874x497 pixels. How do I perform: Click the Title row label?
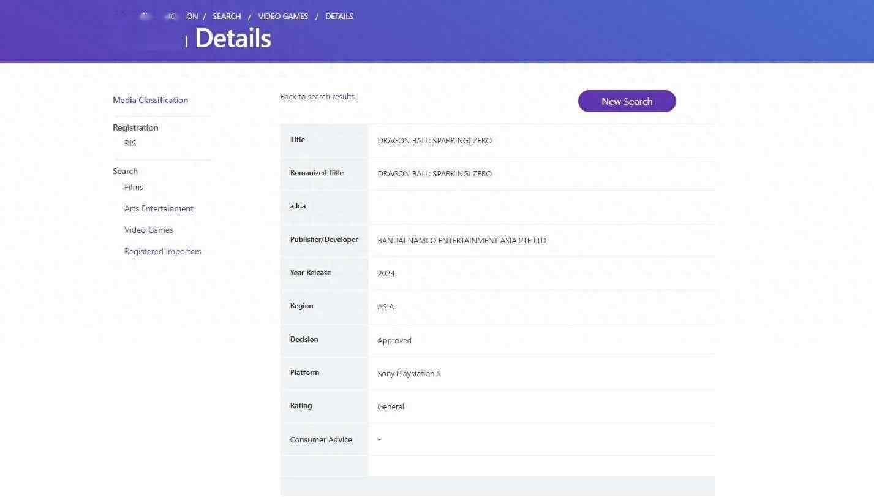point(297,139)
